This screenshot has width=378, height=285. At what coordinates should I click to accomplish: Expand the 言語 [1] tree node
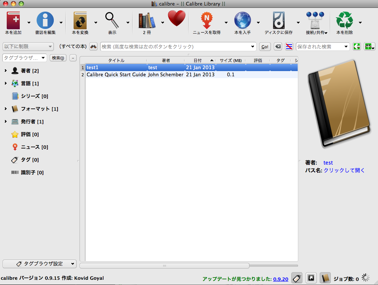pos(6,83)
